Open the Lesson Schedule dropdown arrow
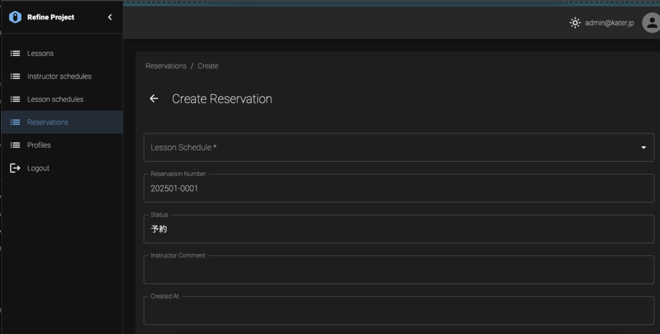The image size is (660, 334). click(643, 148)
